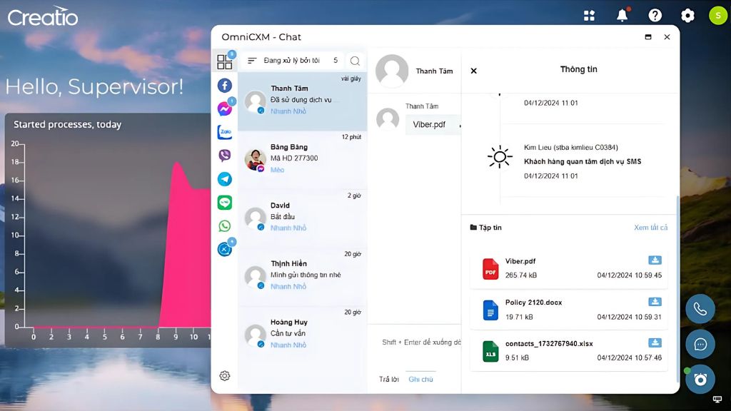Open the notifications bell in Creatio
This screenshot has height=411, width=731.
click(x=622, y=15)
